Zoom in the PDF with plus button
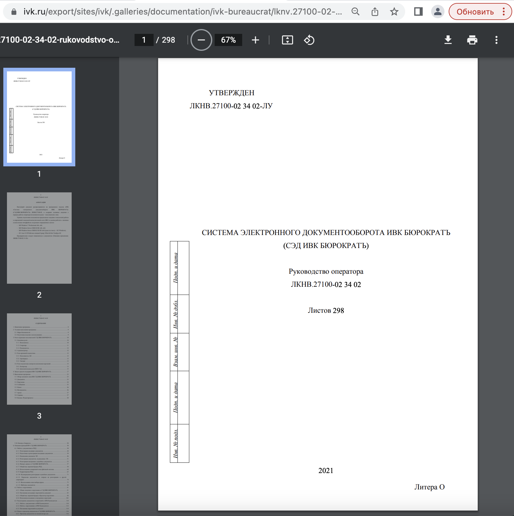The width and height of the screenshot is (514, 516). pos(255,40)
